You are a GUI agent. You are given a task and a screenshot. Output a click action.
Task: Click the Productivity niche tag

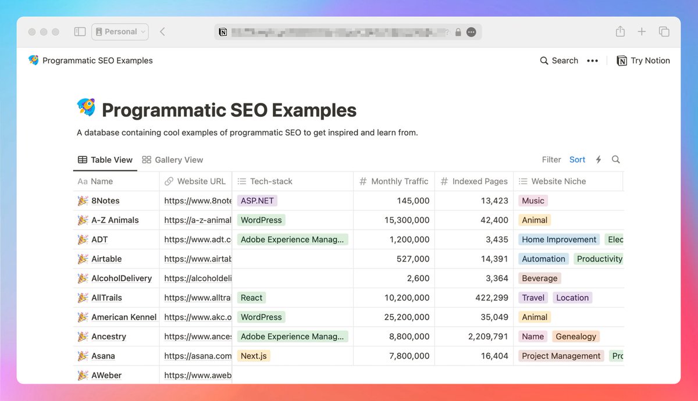click(599, 259)
